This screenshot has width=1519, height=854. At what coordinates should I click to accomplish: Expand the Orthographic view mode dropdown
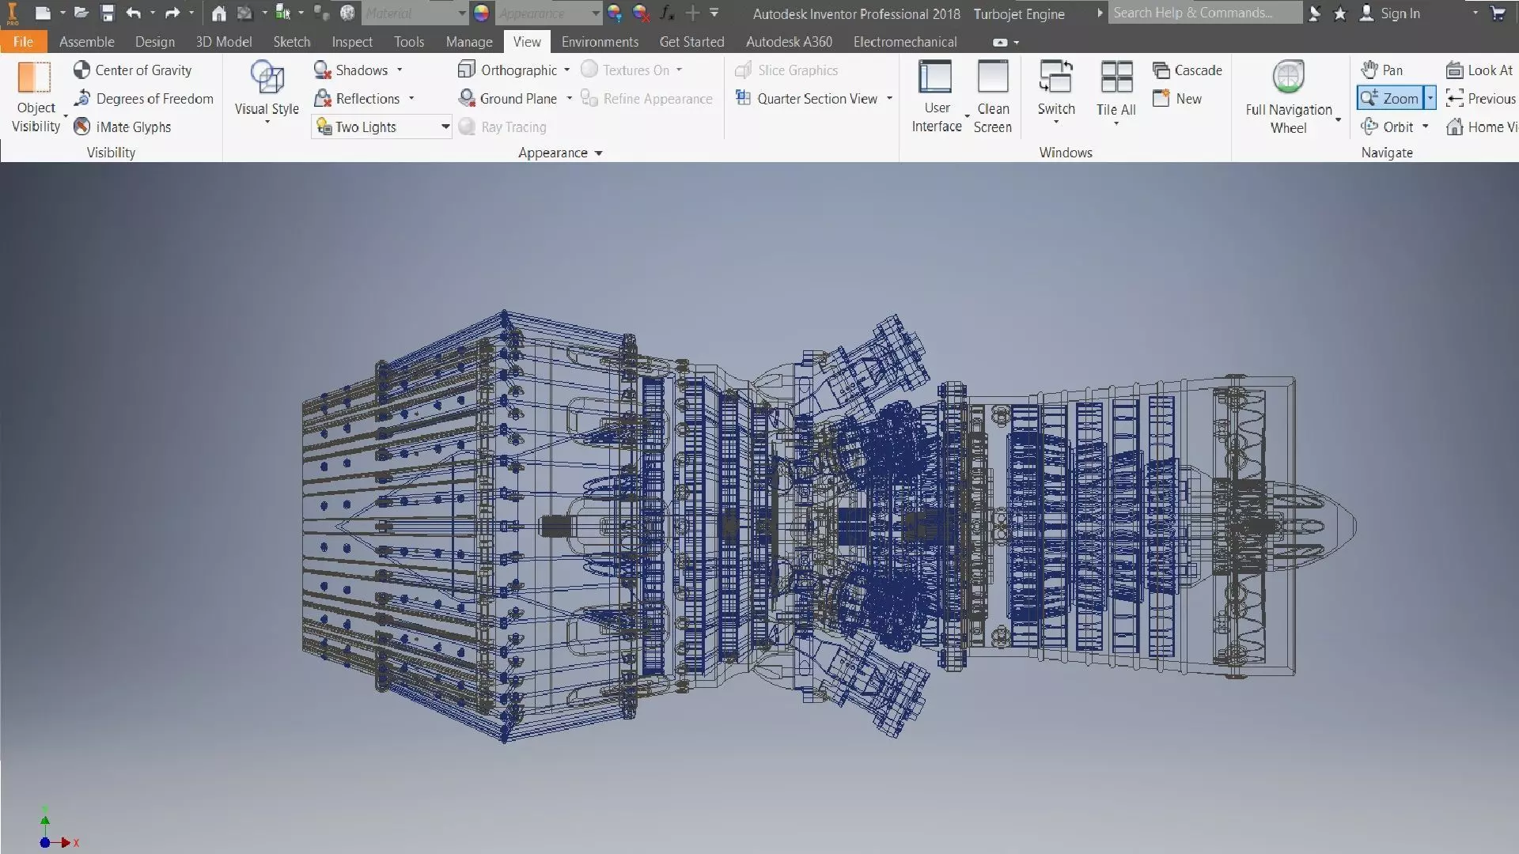(x=566, y=70)
